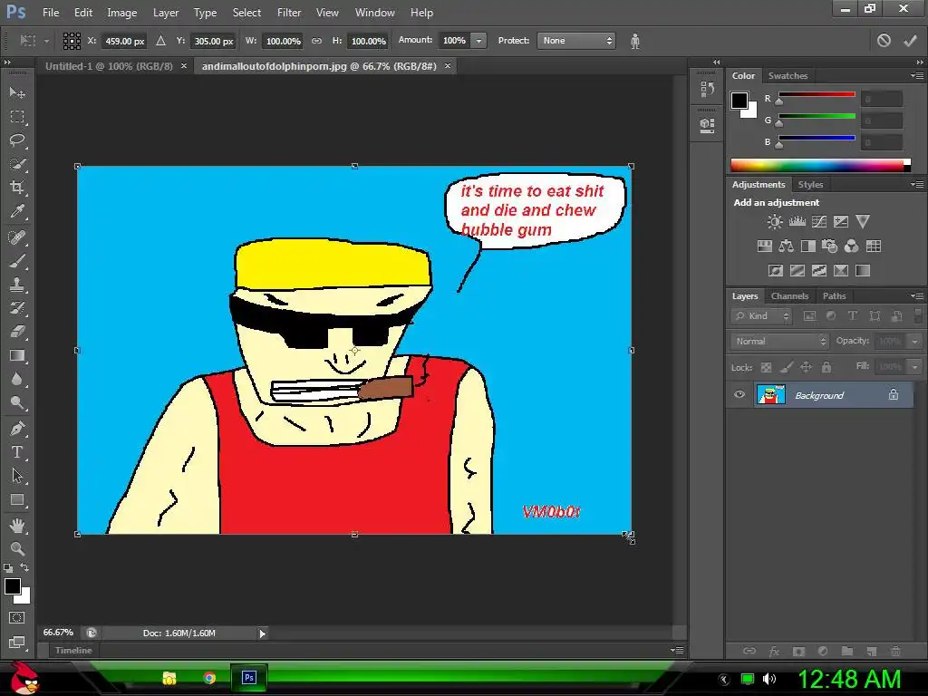Select the Horizontal Type tool
This screenshot has height=696, width=928.
[16, 452]
